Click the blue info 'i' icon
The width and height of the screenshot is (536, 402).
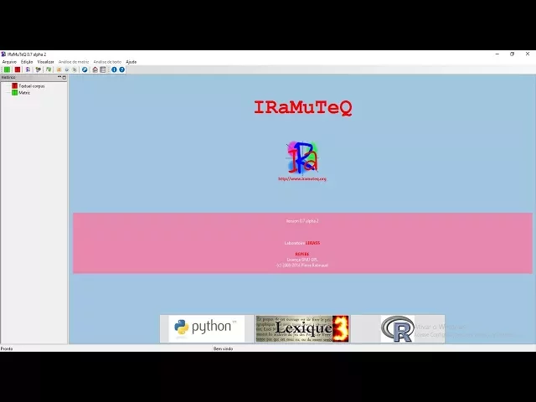114,70
